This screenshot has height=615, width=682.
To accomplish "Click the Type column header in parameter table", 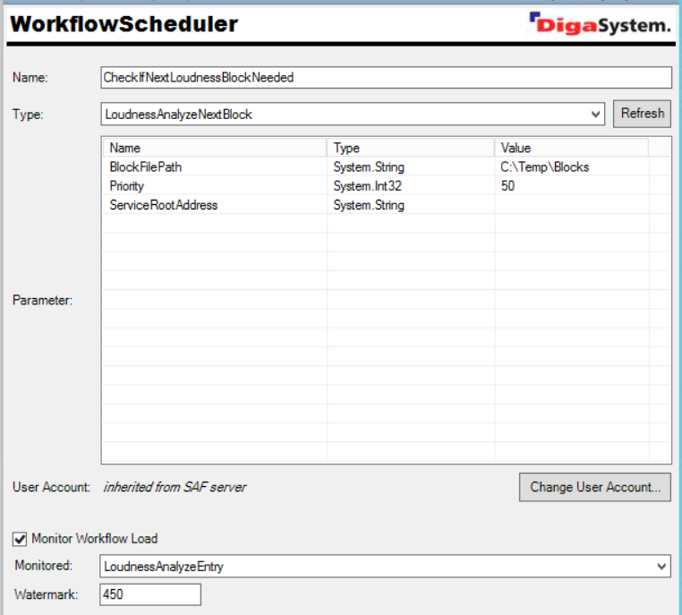I will (410, 148).
